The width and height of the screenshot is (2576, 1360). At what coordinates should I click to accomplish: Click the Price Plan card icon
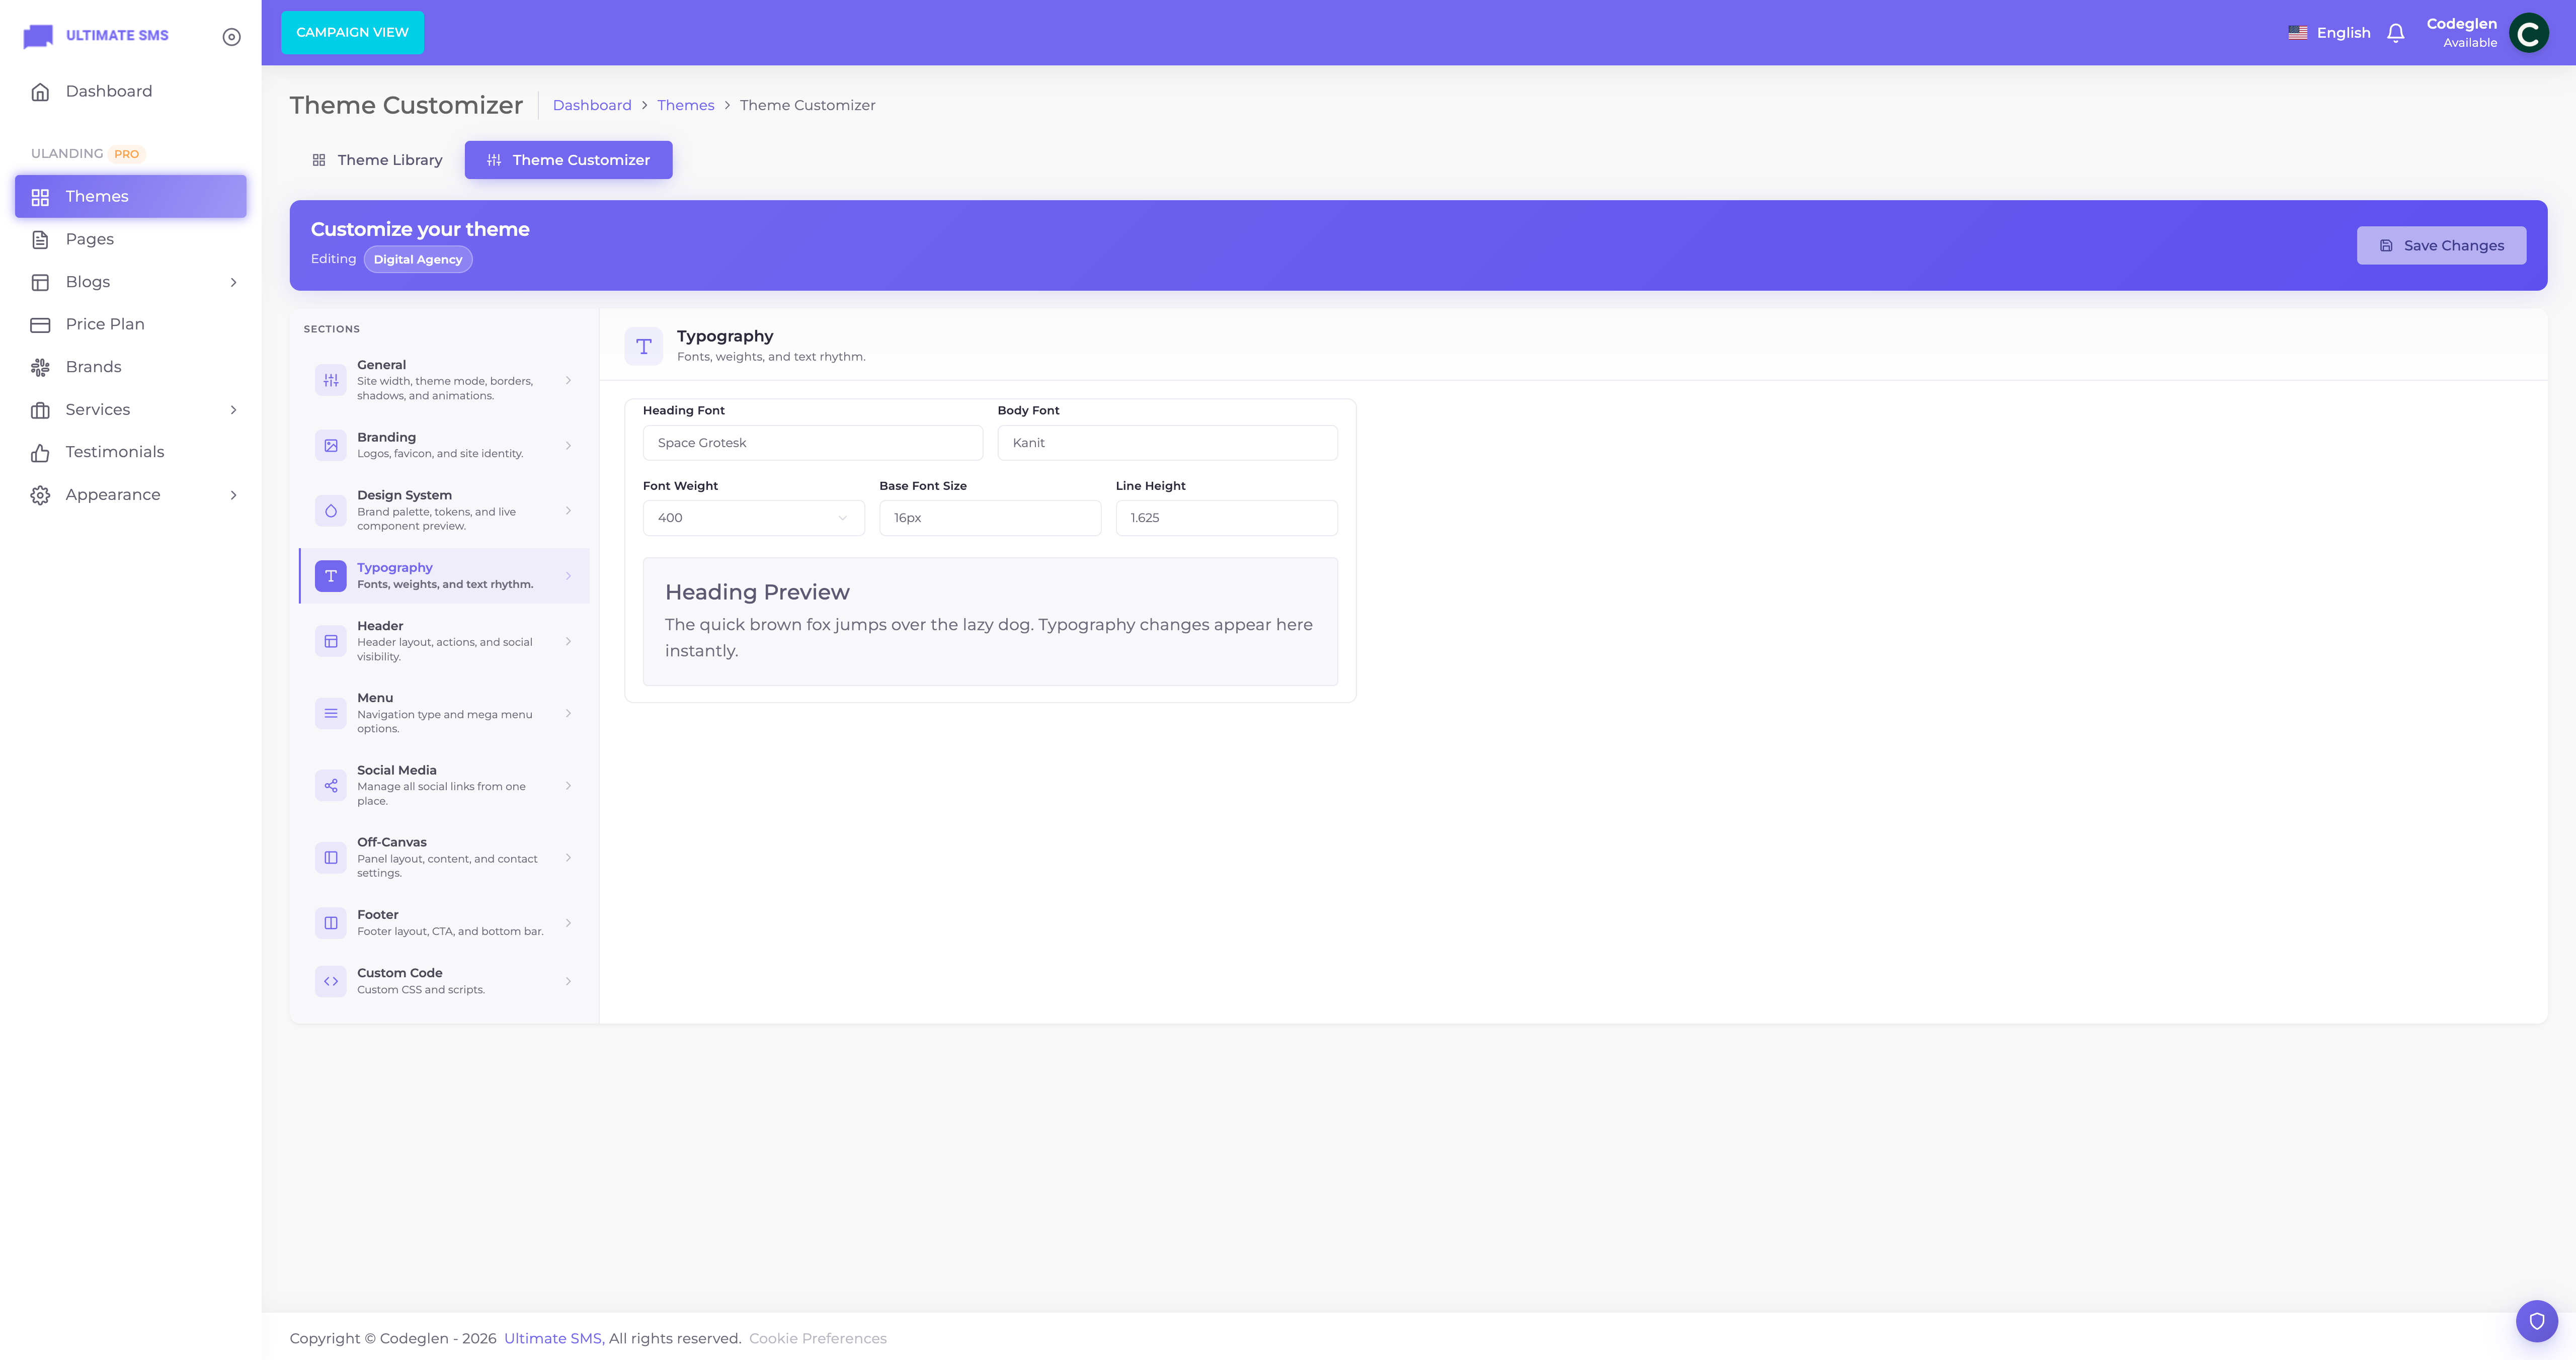coord(40,325)
